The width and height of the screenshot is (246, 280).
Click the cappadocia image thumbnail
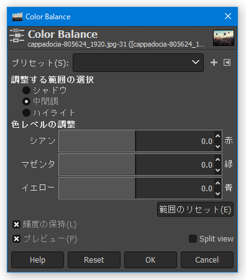[x=224, y=38]
